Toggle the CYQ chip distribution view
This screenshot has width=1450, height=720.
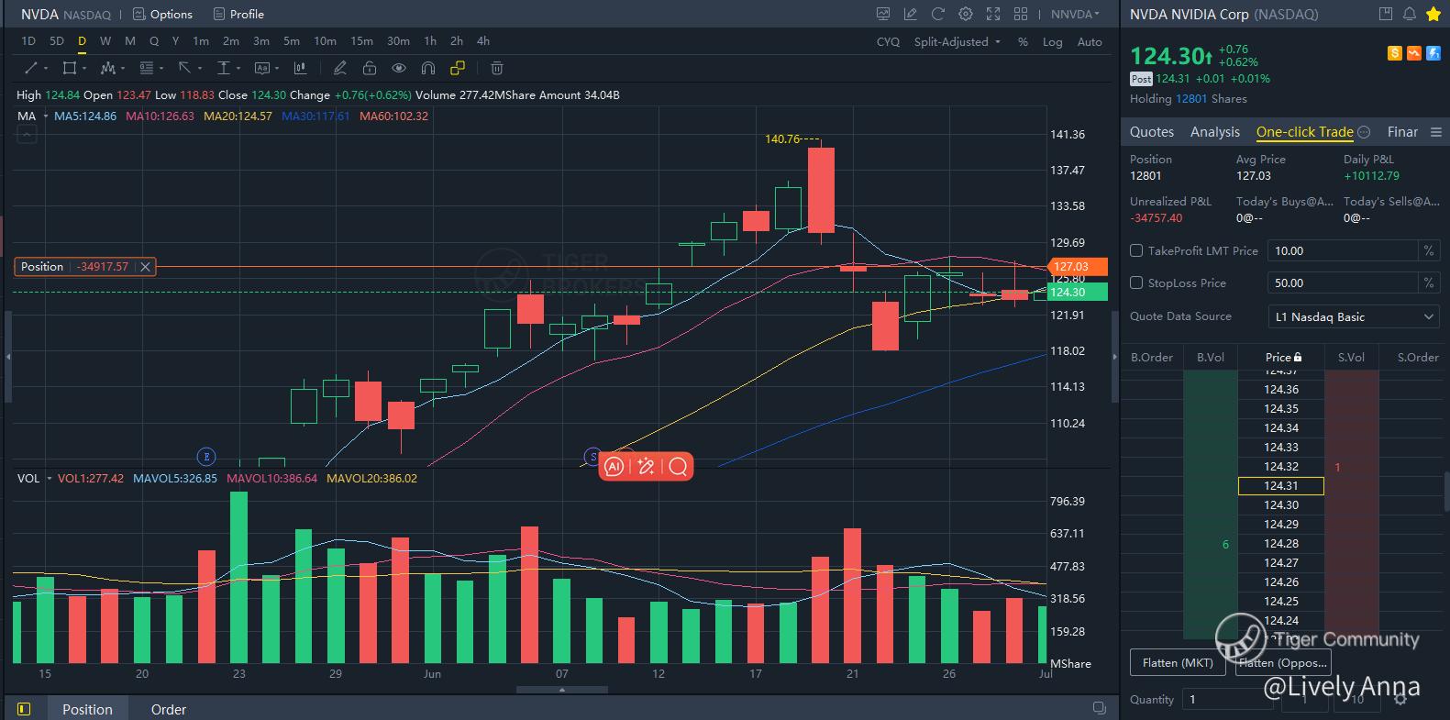tap(888, 42)
